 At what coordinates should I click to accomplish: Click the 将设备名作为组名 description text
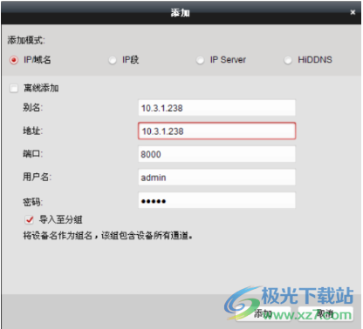pos(107,236)
